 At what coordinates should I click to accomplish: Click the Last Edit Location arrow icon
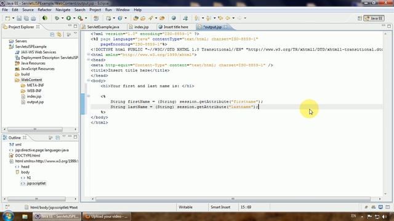pyautogui.click(x=220, y=18)
